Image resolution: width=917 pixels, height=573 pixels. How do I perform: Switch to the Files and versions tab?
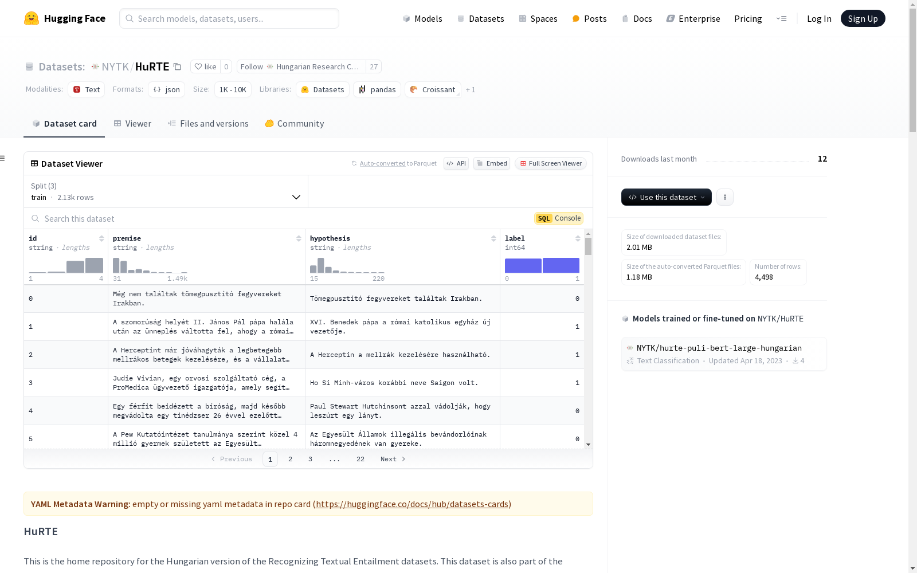[208, 124]
